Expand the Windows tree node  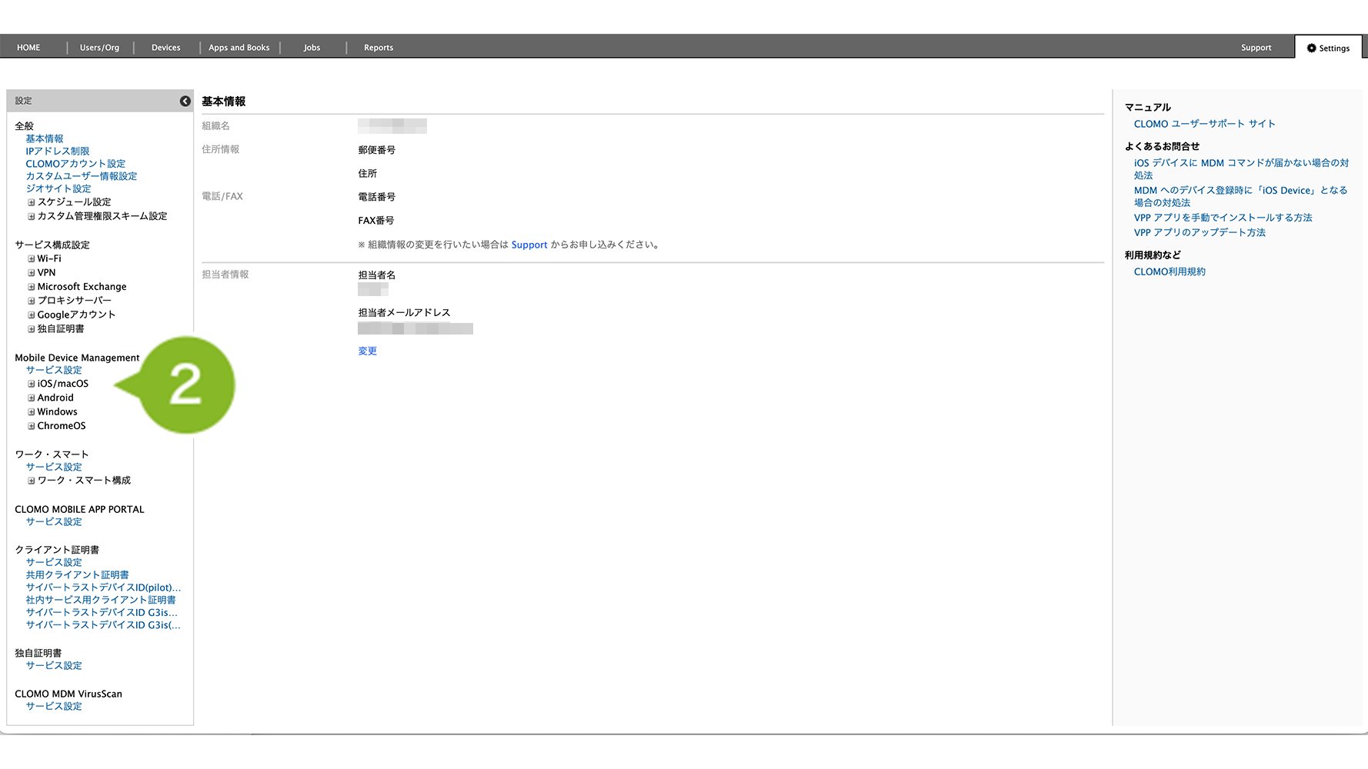click(x=32, y=412)
